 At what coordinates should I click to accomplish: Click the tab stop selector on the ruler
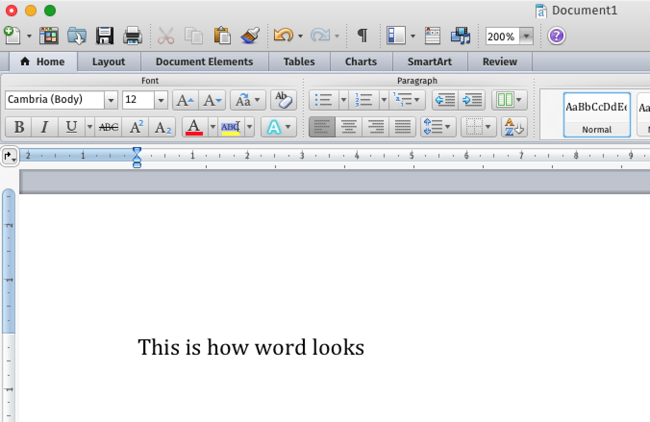point(10,156)
